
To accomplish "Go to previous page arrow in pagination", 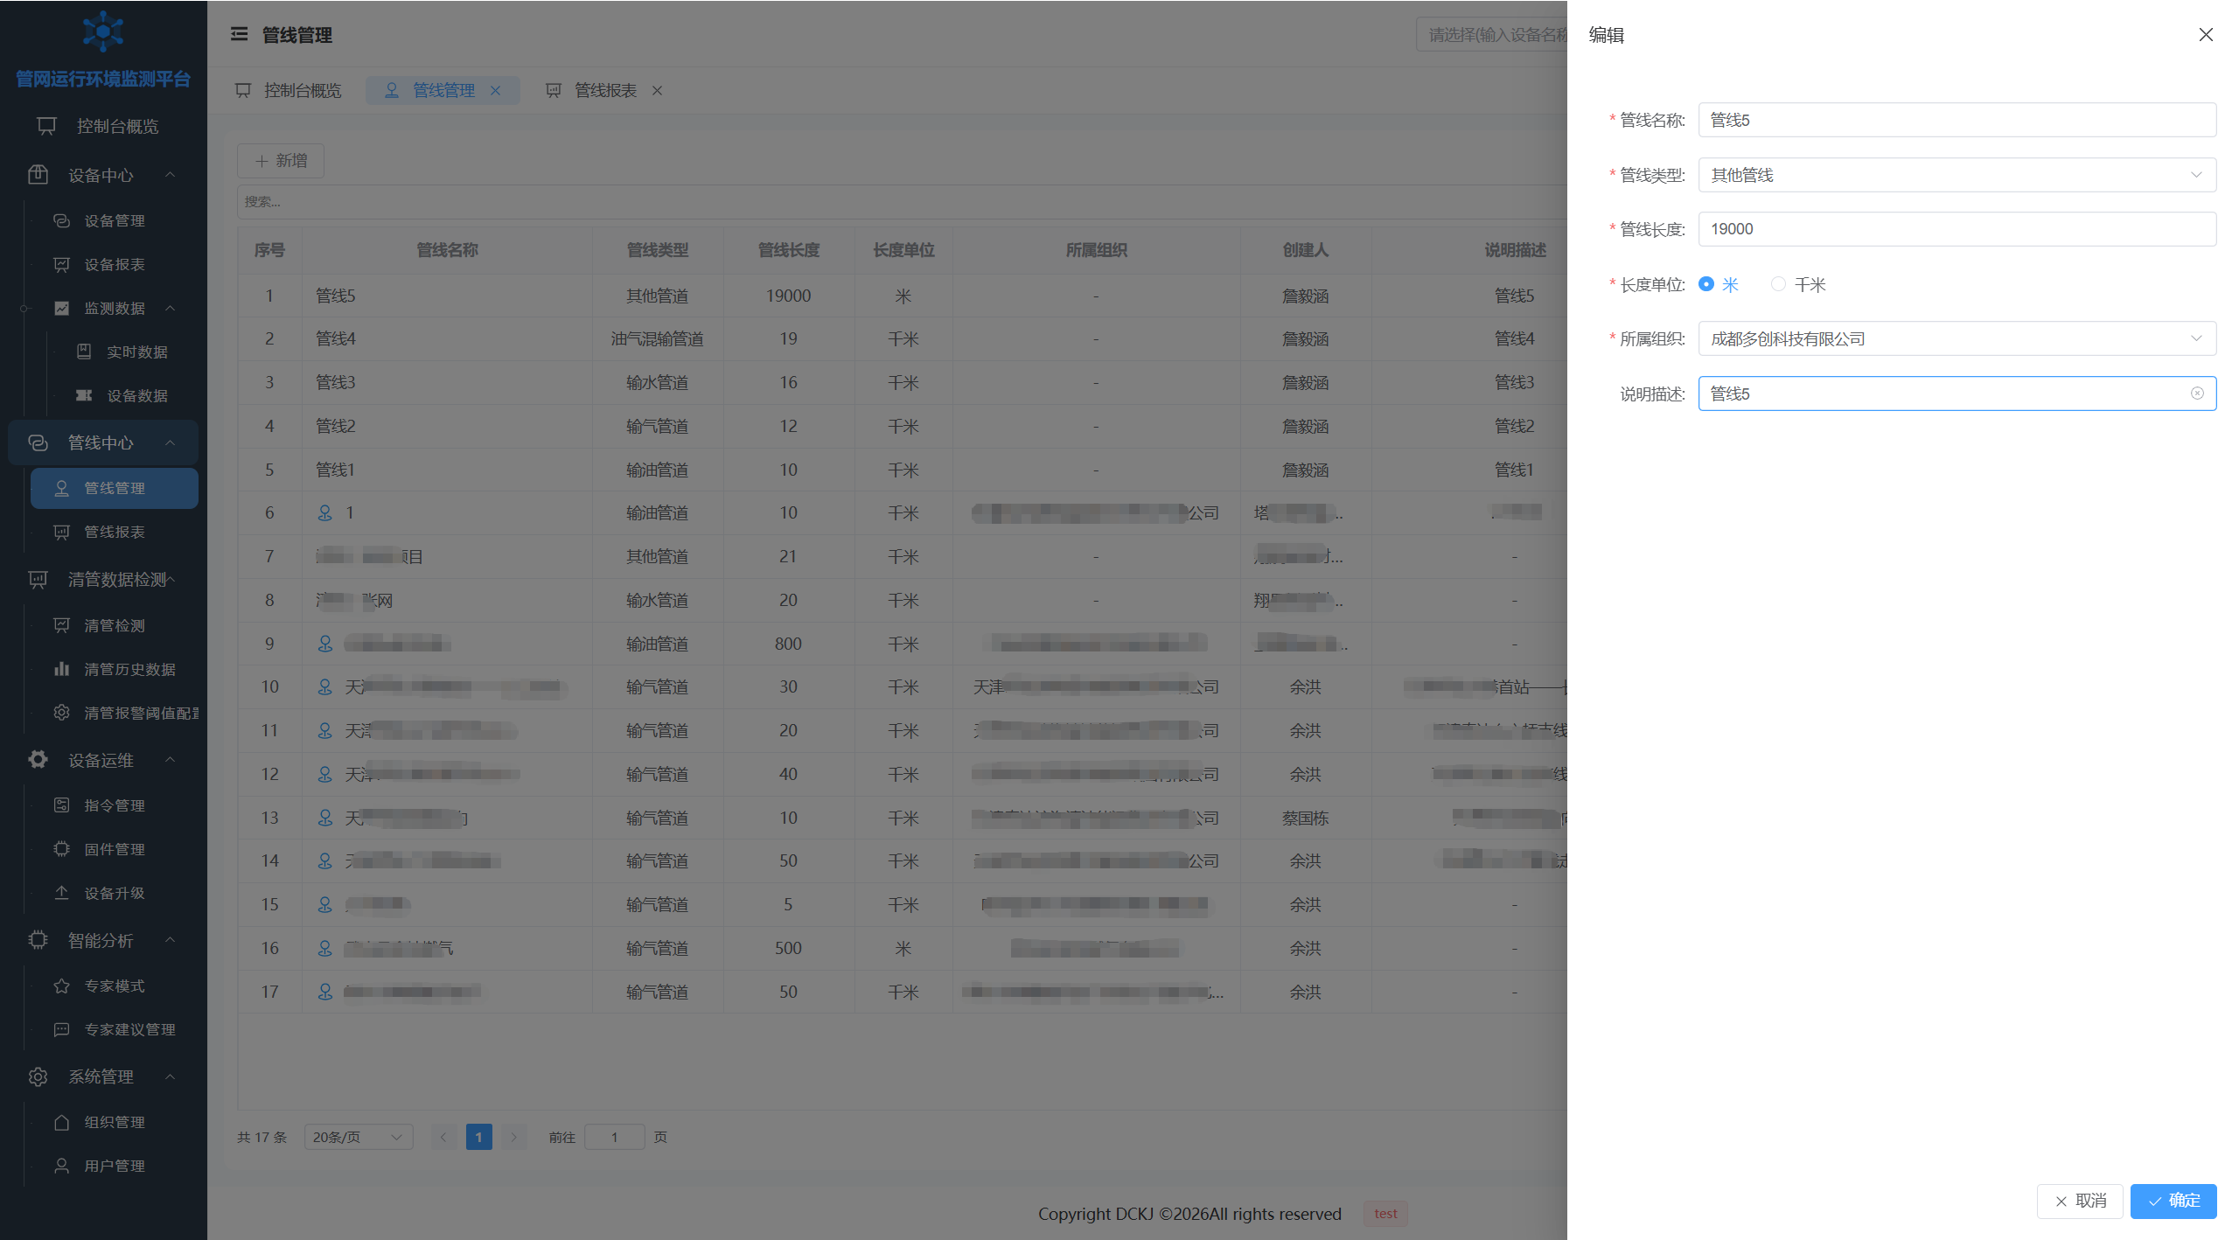I will tap(443, 1137).
